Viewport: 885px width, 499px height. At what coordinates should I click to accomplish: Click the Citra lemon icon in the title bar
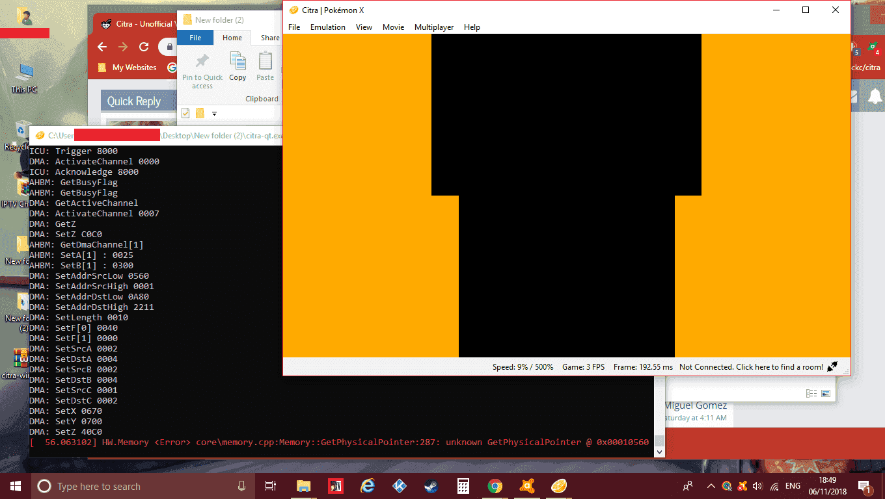tap(293, 10)
